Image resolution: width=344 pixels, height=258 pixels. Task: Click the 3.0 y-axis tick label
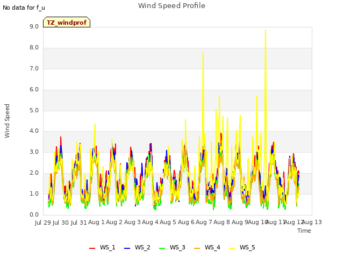(34, 152)
